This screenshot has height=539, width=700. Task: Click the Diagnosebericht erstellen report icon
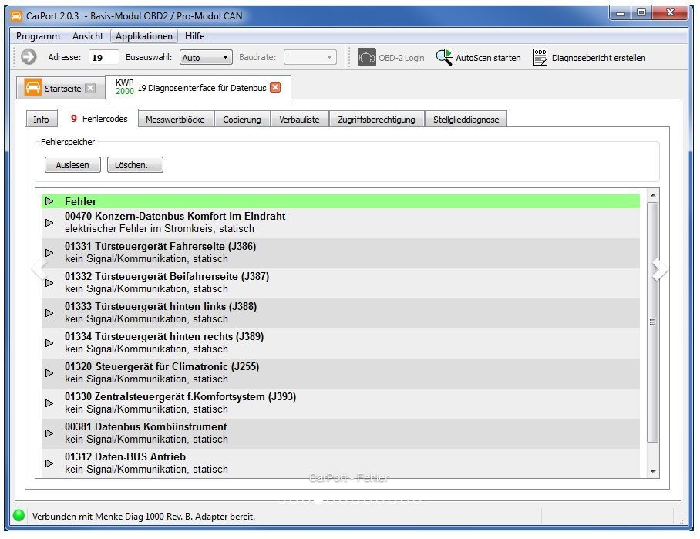(x=540, y=57)
